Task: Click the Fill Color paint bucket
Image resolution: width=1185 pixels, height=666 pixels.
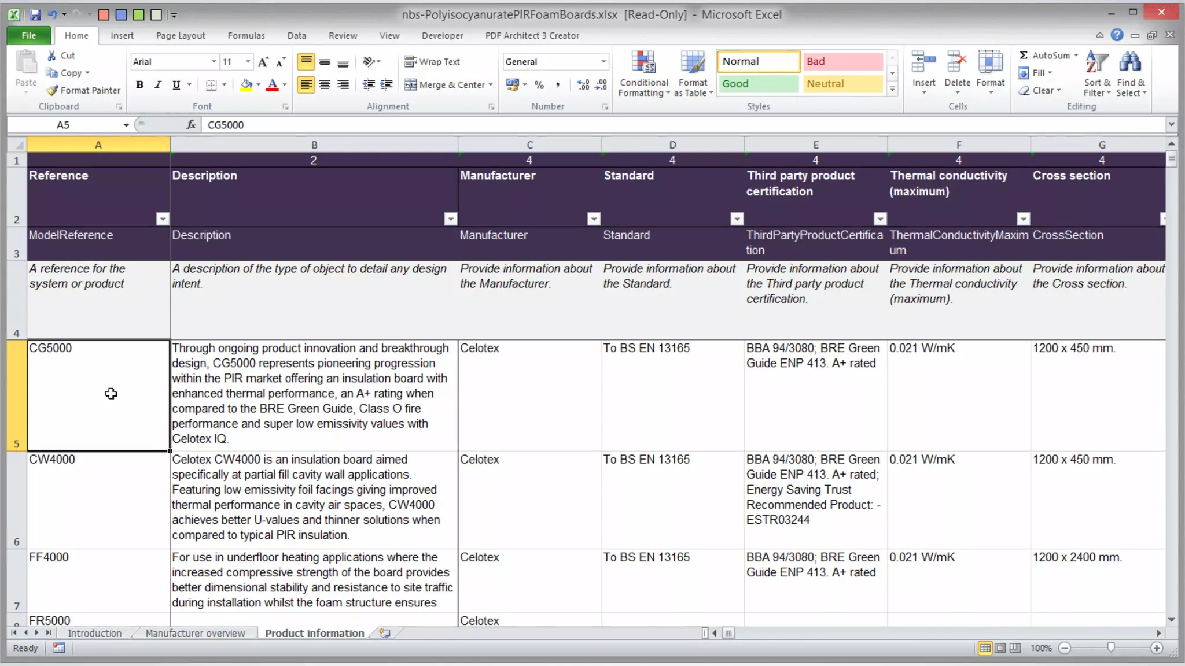Action: click(246, 85)
